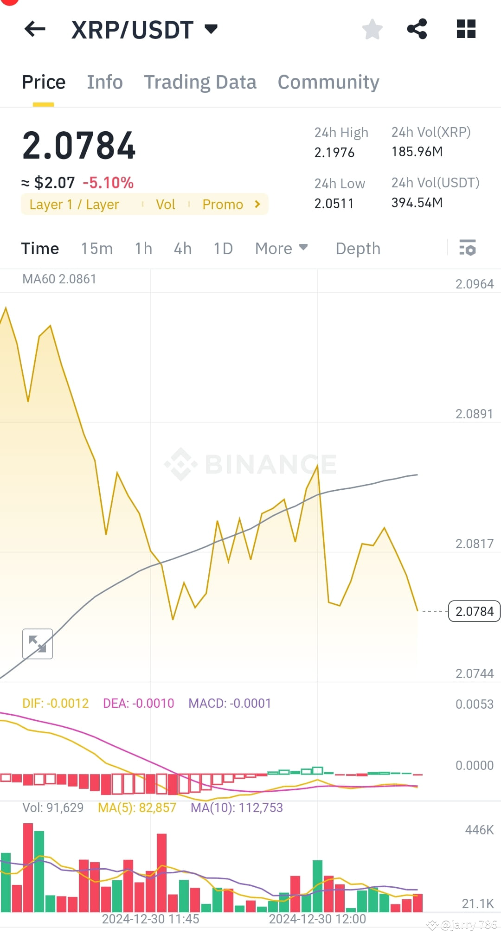
Task: Favorite XRP/USDT with the star icon
Action: tap(373, 29)
